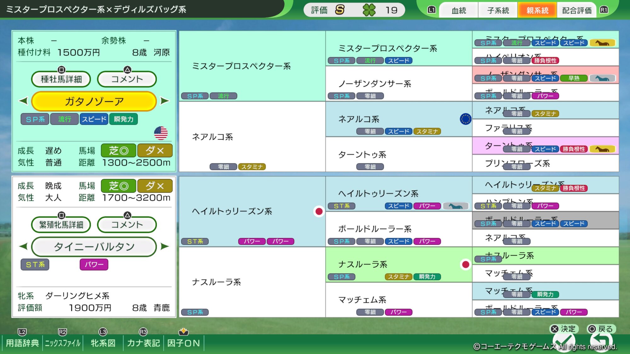This screenshot has height=354, width=630.
Task: Click the horse icon on ミスタープロスペクター系 row
Action: tap(602, 43)
